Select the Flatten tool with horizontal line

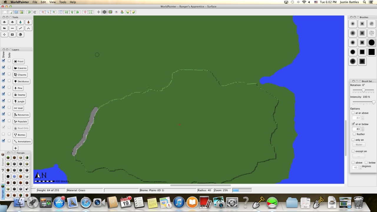point(12,28)
